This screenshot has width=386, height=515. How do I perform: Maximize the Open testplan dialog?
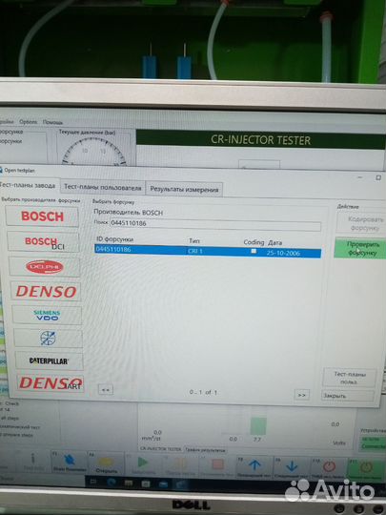(378, 177)
